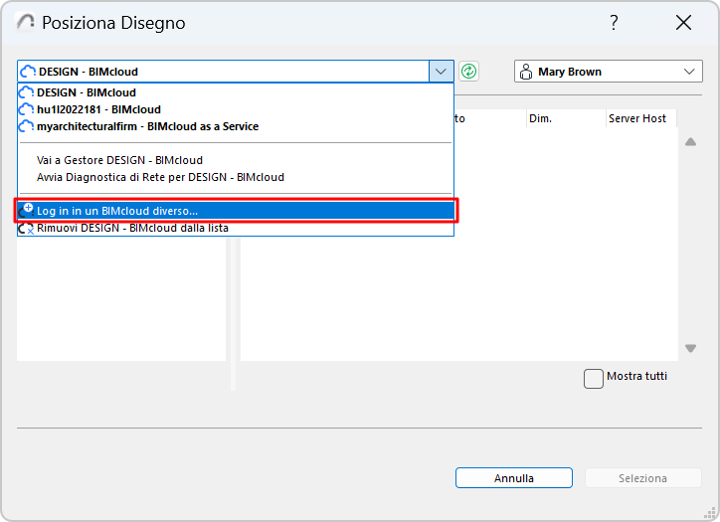The image size is (720, 522).
Task: Collapse the DESIGN - BIMcloud dropdown arrow
Action: click(x=441, y=72)
